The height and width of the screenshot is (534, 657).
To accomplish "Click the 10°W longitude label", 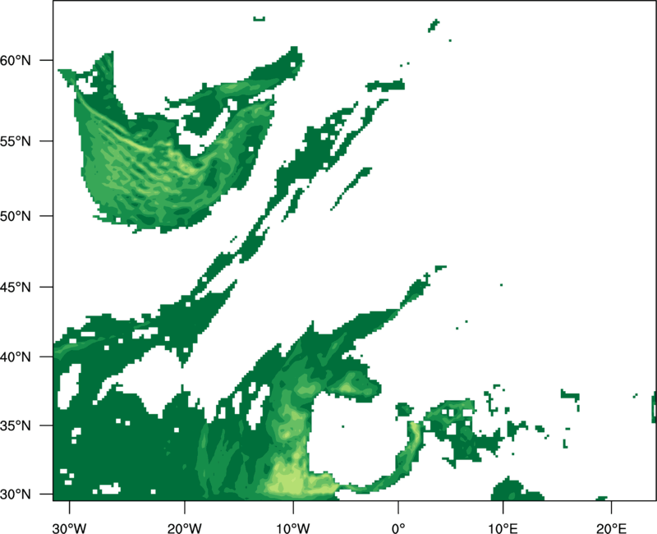I will click(293, 528).
